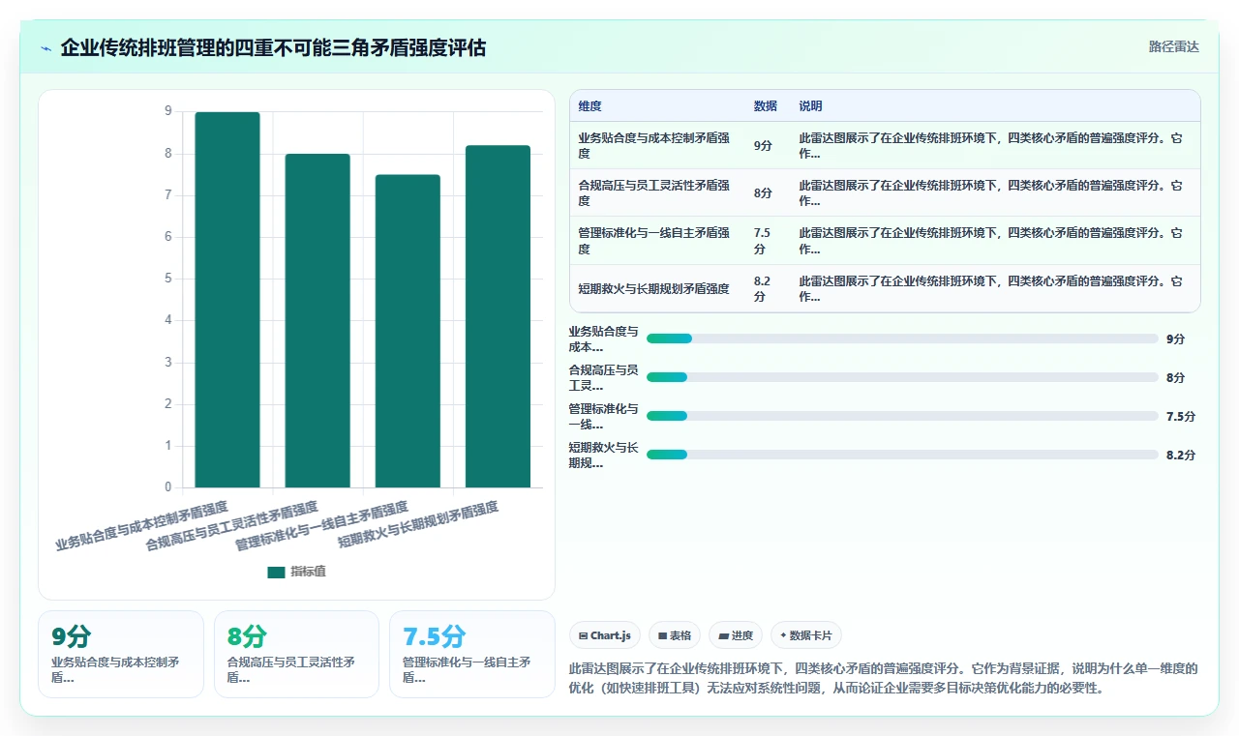The height and width of the screenshot is (736, 1239).
Task: Select table row 业务贴合度与成本控制矛盾强度
Action: [885, 145]
